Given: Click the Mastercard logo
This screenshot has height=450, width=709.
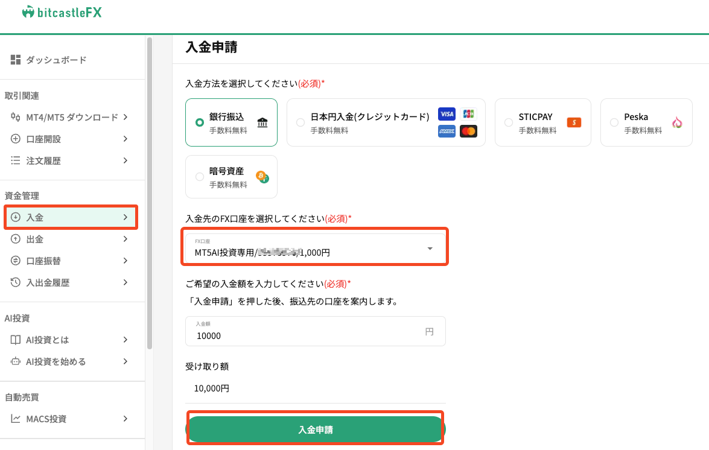Looking at the screenshot, I should (468, 132).
